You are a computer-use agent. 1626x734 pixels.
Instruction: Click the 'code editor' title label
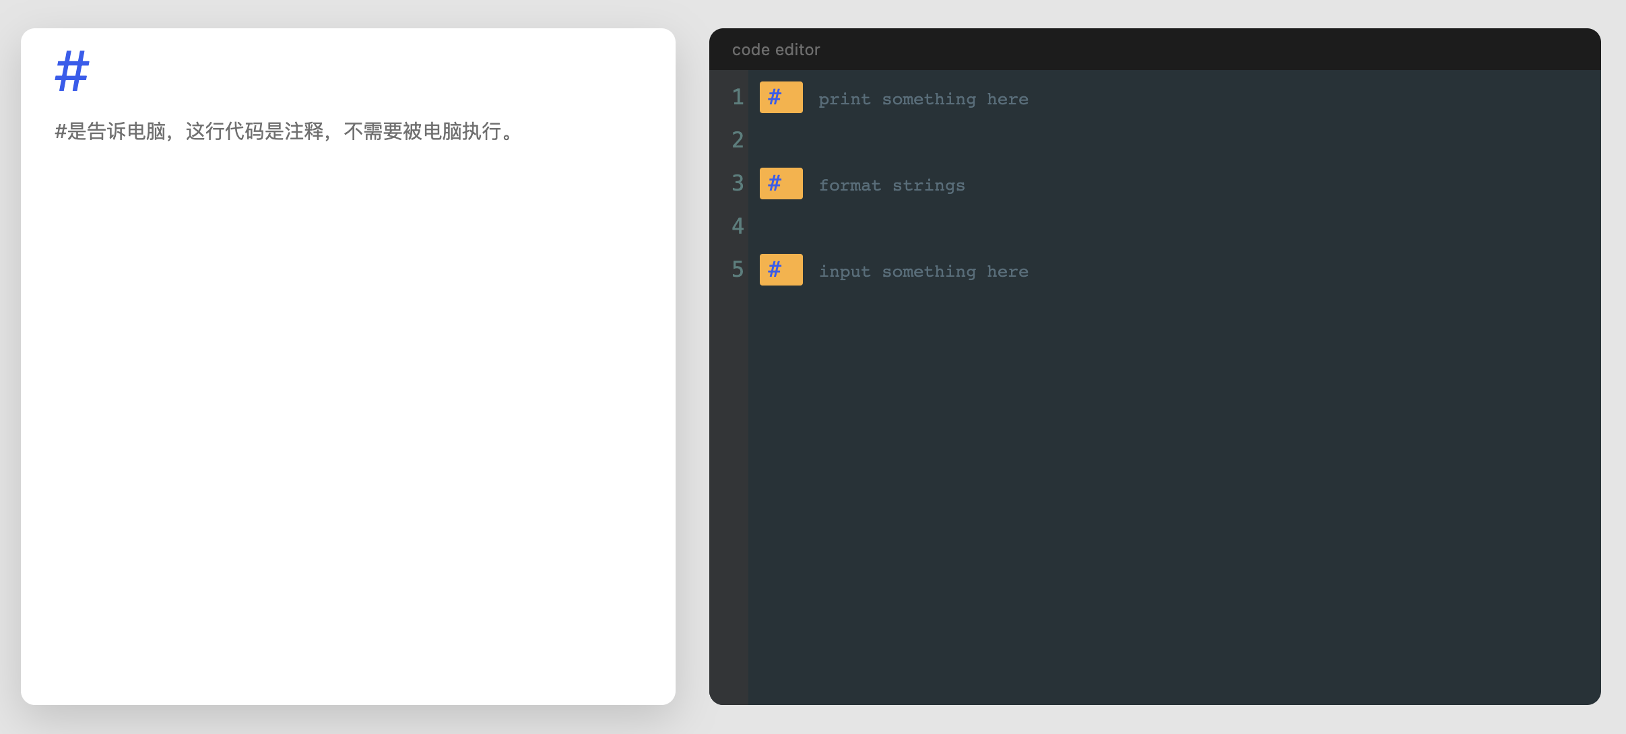[x=776, y=50]
